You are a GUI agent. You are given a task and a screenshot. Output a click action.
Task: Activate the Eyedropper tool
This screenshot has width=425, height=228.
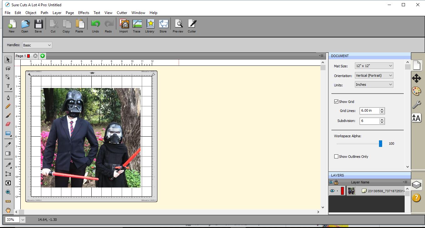tap(8, 144)
